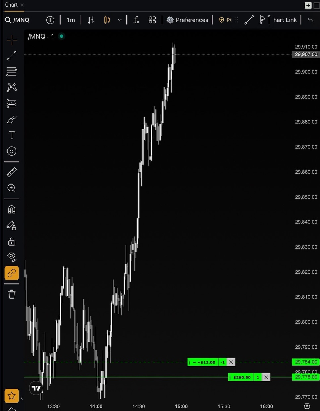Screen dimensions: 320x411
Task: Open the 1m timeframe selector
Action: (x=71, y=20)
